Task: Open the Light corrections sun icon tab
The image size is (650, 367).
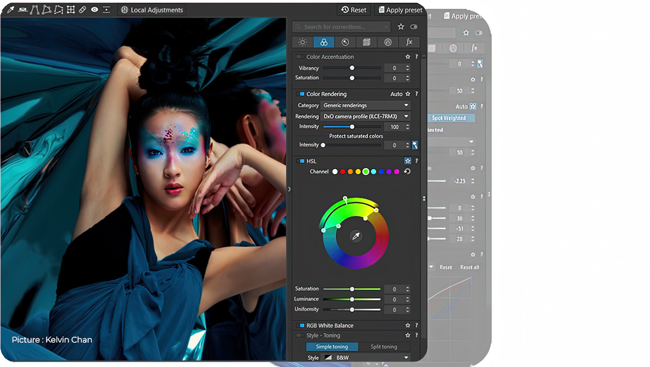Action: (302, 42)
